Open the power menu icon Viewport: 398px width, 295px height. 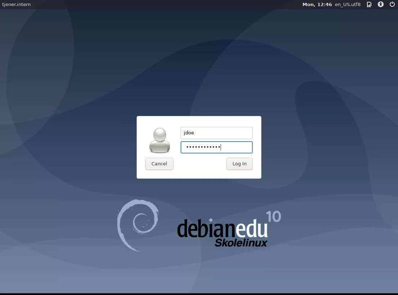pyautogui.click(x=392, y=4)
